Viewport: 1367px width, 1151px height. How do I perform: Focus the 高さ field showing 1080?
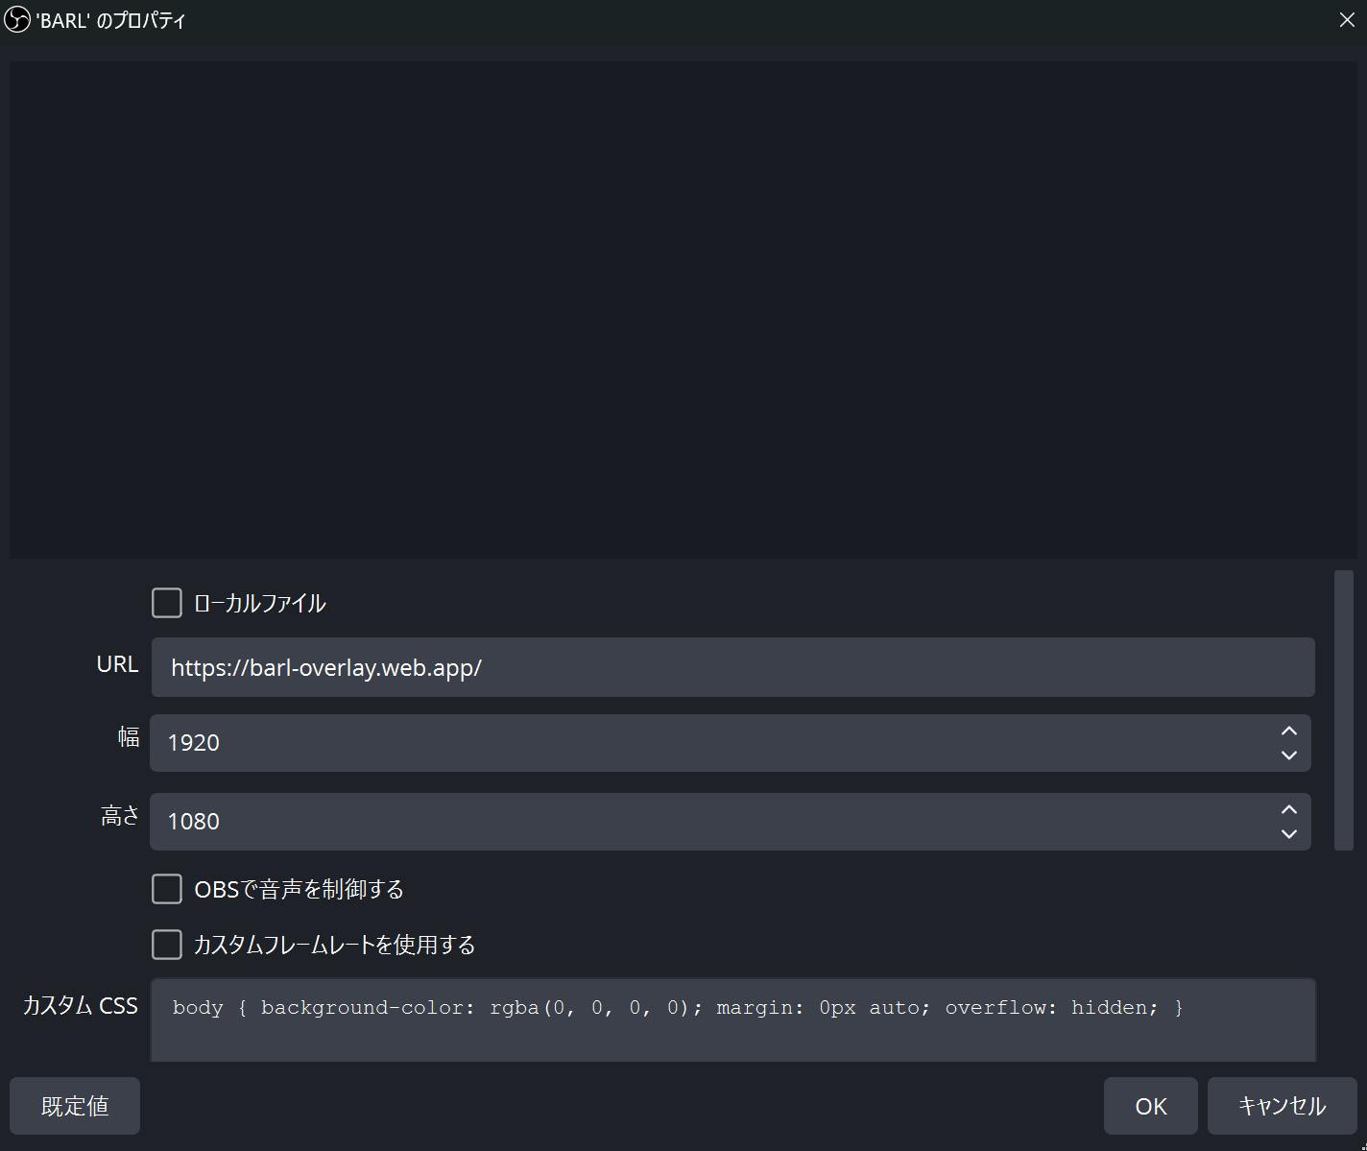pyautogui.click(x=710, y=822)
